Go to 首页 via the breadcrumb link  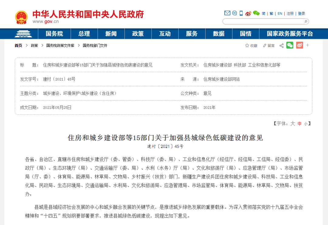[18, 46]
